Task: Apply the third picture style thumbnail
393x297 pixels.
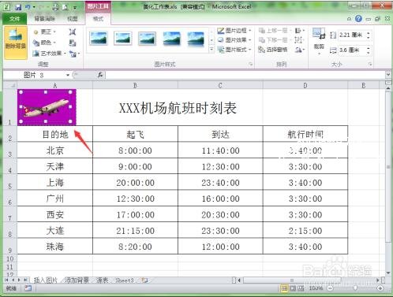Action: tap(148, 39)
